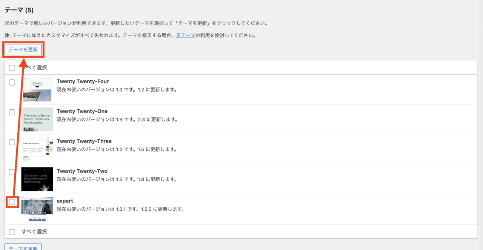Click the Twenty Twenty-Four theme name
This screenshot has width=483, height=250.
tap(83, 81)
